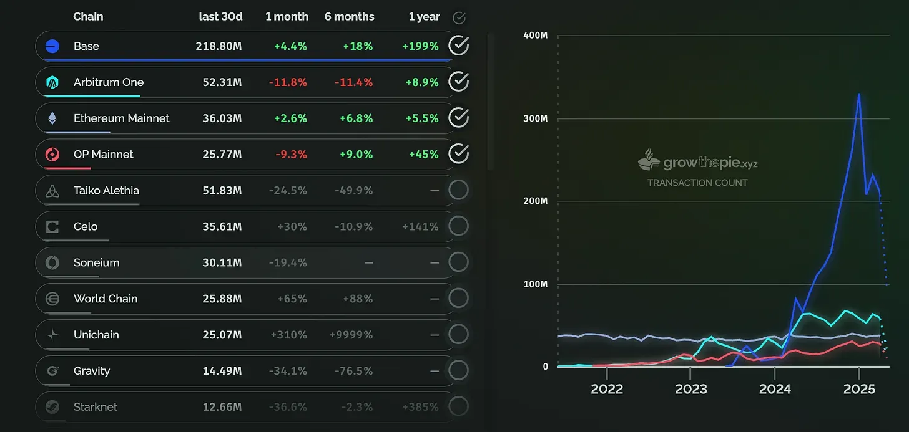This screenshot has height=432, width=909.
Task: Click the Starknet logo icon
Action: (52, 407)
